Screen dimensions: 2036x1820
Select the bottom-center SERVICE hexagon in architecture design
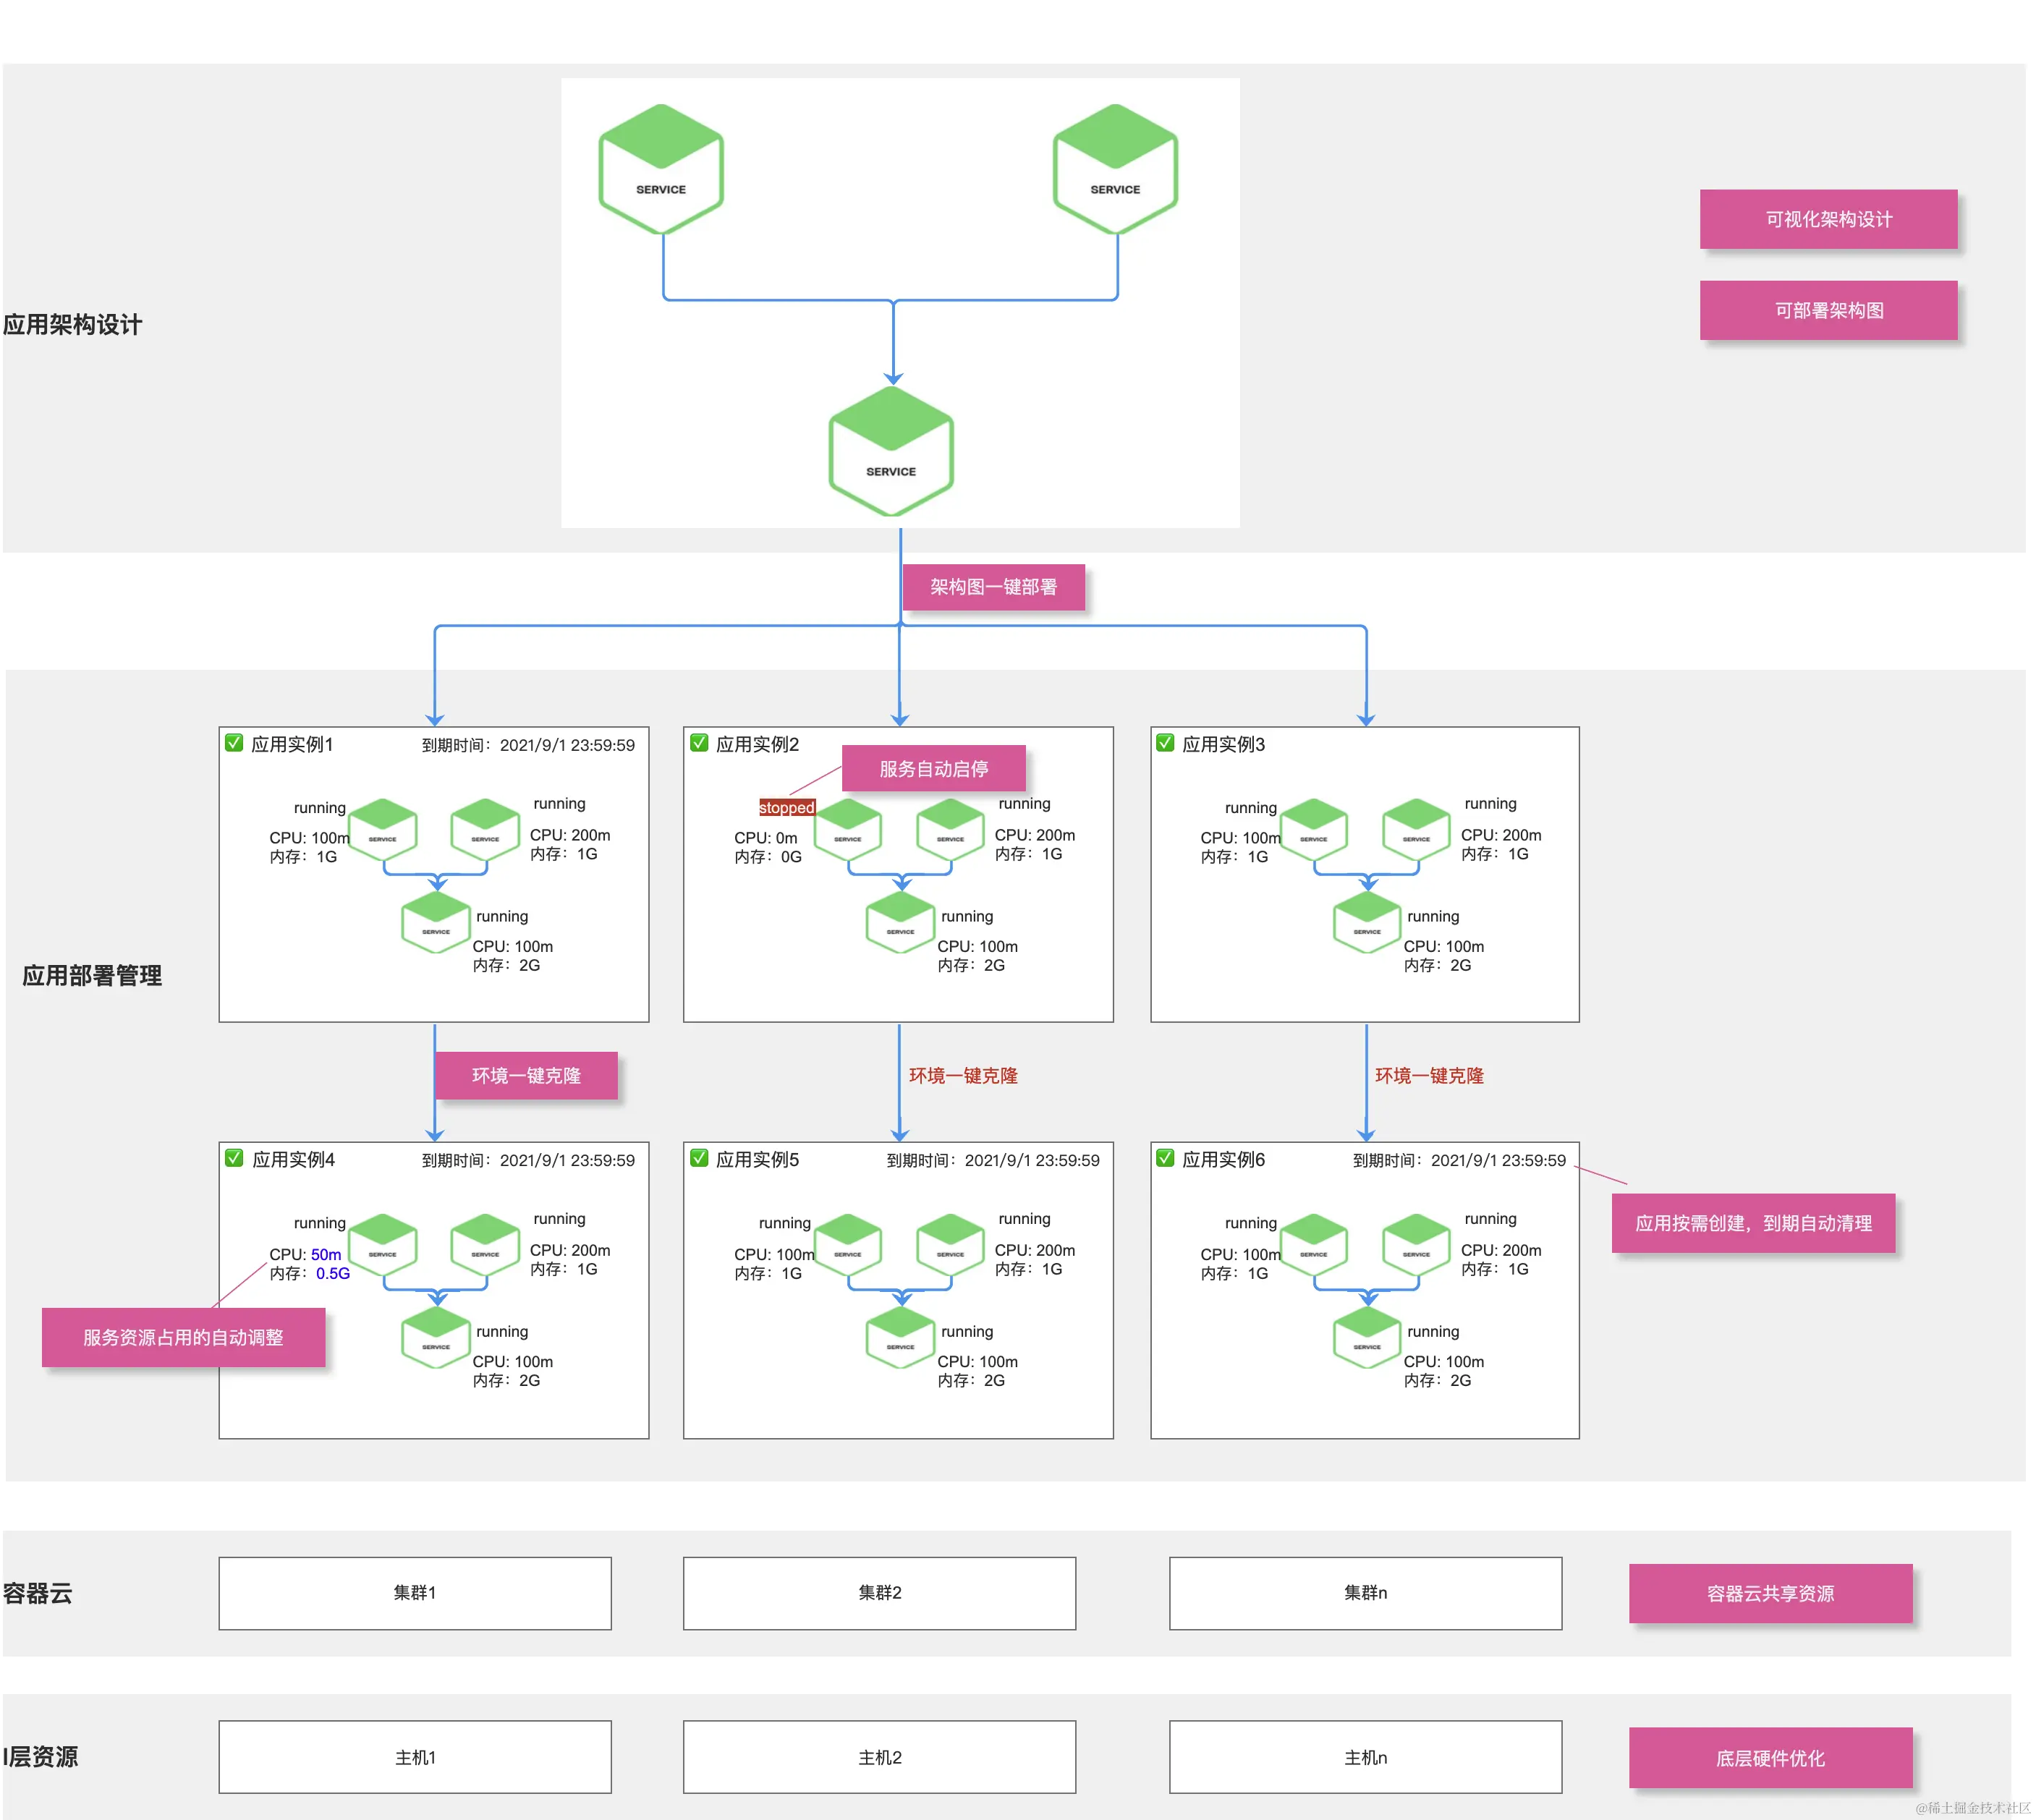(x=891, y=451)
